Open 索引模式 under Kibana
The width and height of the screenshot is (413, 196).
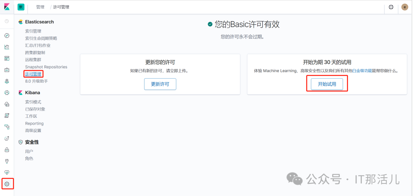pos(33,102)
